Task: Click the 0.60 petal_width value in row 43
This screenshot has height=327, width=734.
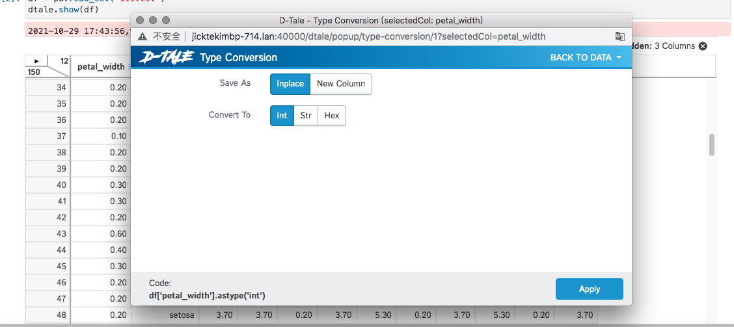Action: tap(119, 233)
